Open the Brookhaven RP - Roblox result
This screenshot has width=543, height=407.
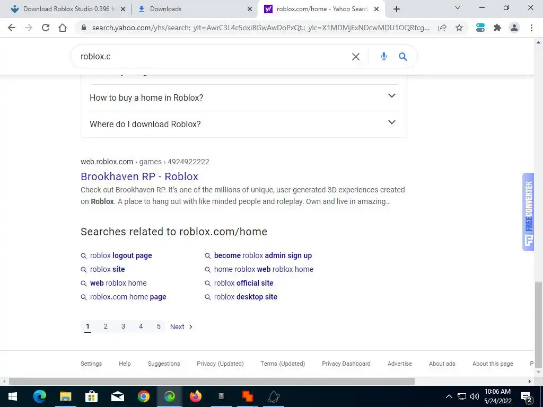(139, 176)
